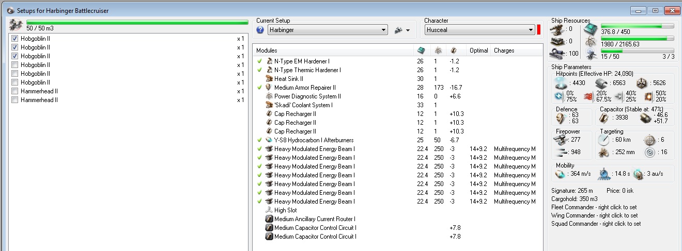Click the scan resolution icon showing 252 mm
Screen dimensions: 682x251
pyautogui.click(x=604, y=153)
